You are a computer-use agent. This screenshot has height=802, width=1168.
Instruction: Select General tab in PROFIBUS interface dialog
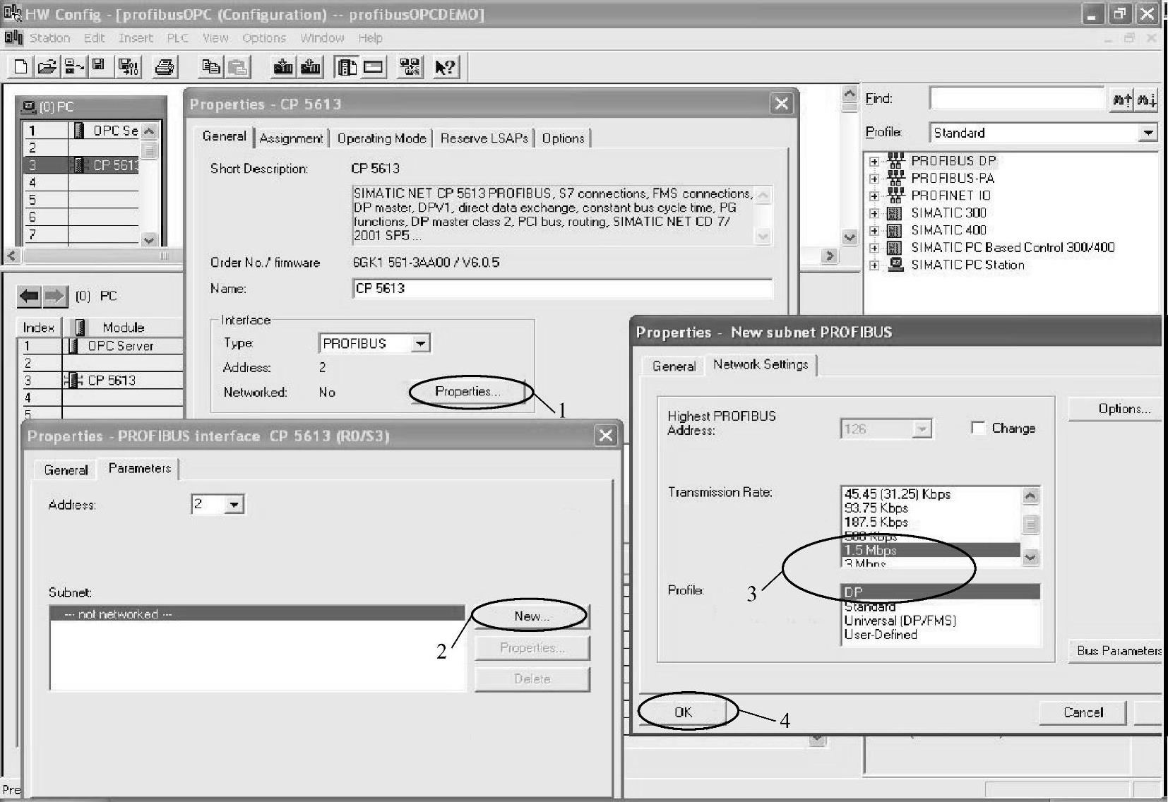coord(66,470)
